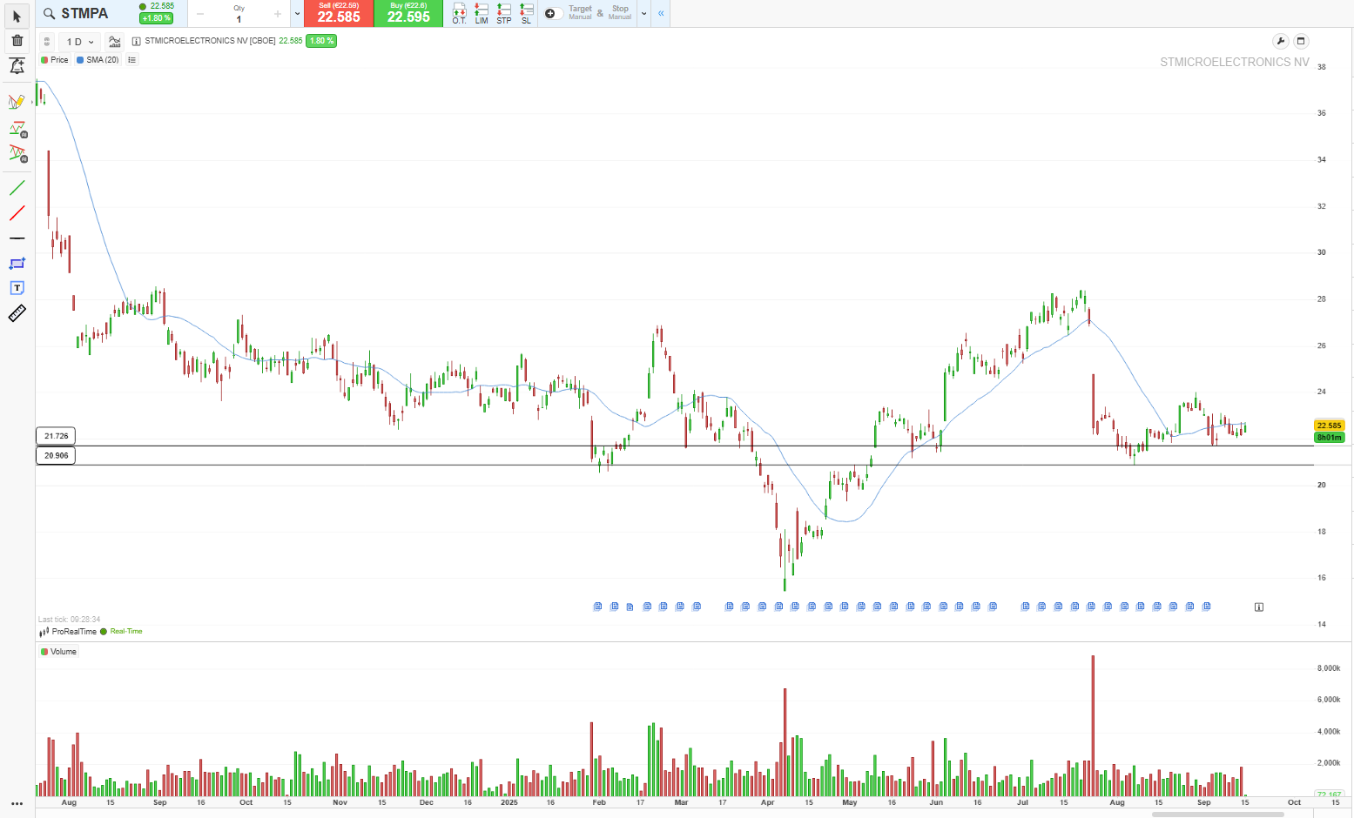Select the green trend line tool
This screenshot has height=818, width=1354.
click(x=17, y=188)
